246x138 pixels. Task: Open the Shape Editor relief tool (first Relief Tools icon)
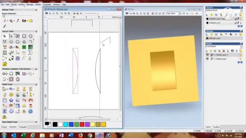pos(5,89)
